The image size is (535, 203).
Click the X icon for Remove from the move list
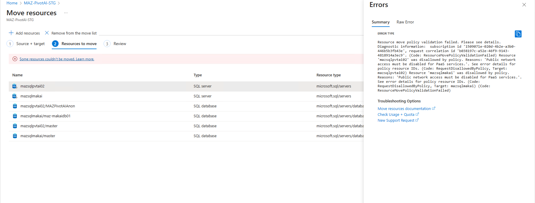pyautogui.click(x=47, y=33)
